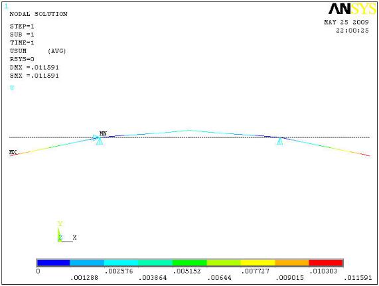379x286 pixels.
Task: Click the left pinned support triangle symbol
Action: (100, 141)
